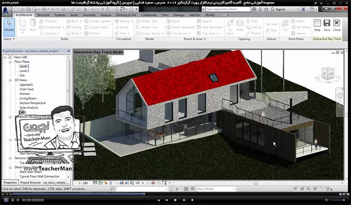Select Section Perspective 3D view
351x205 pixels.
[x=32, y=103]
